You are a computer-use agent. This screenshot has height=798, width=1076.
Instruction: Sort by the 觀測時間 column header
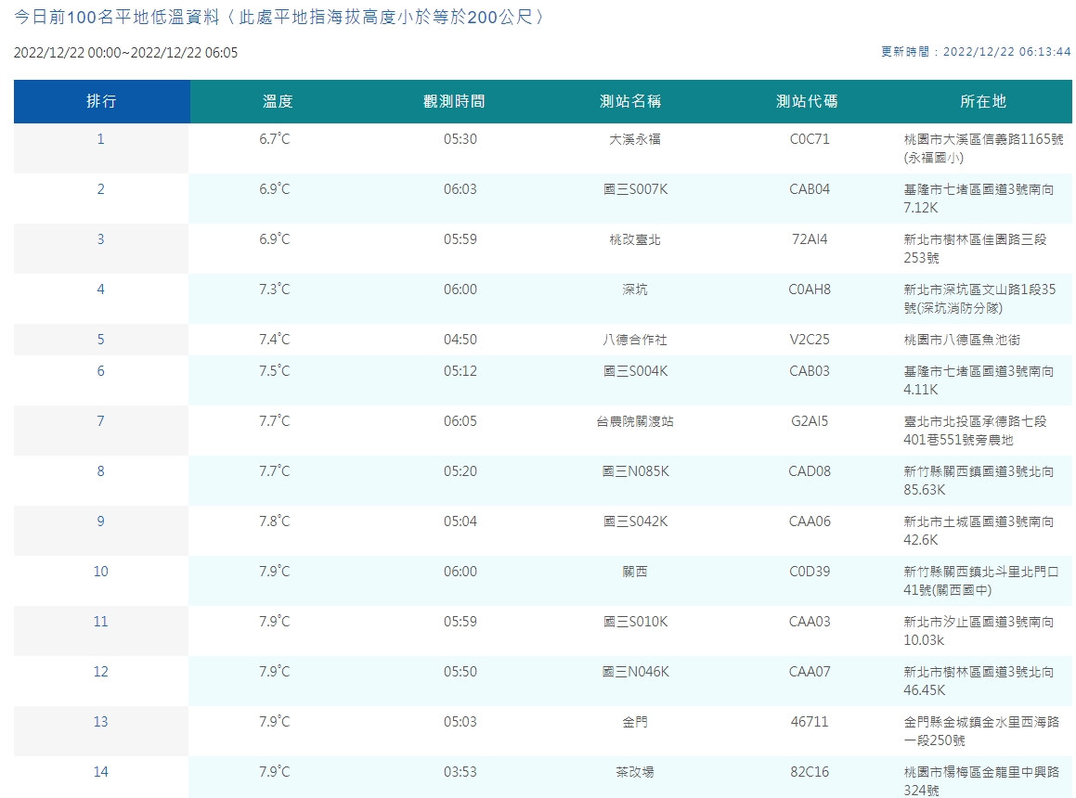[x=454, y=101]
